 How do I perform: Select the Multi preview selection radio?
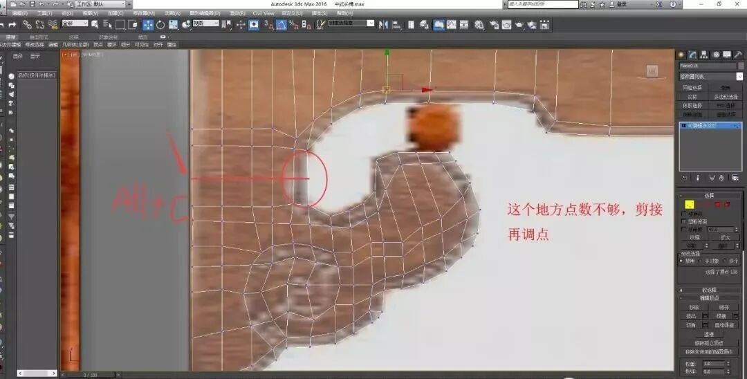tap(726, 261)
